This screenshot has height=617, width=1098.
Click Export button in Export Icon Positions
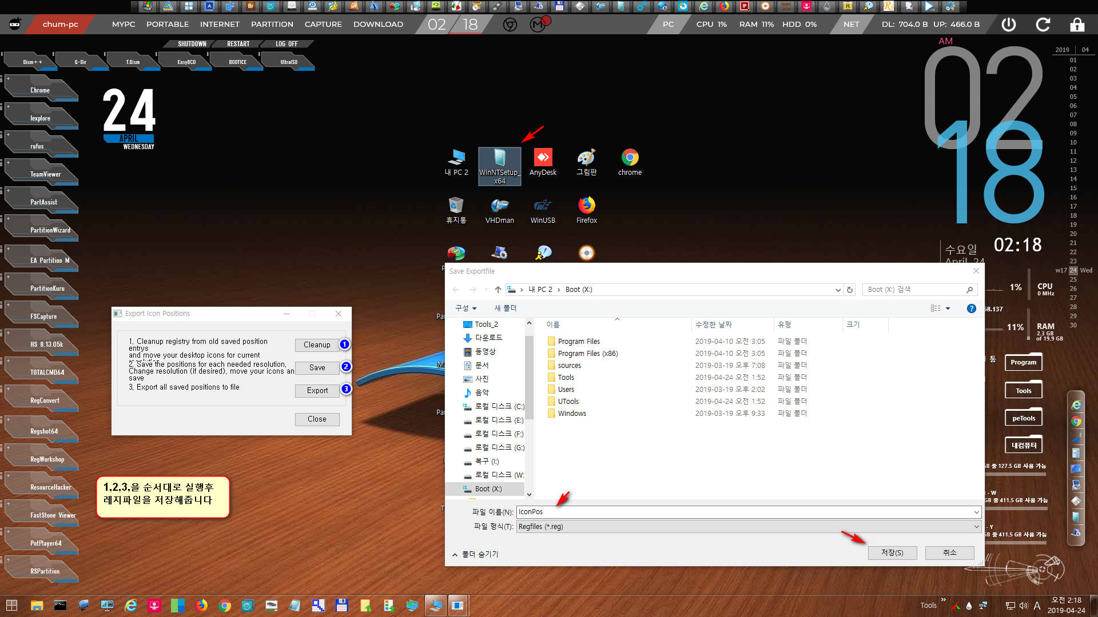(x=317, y=391)
